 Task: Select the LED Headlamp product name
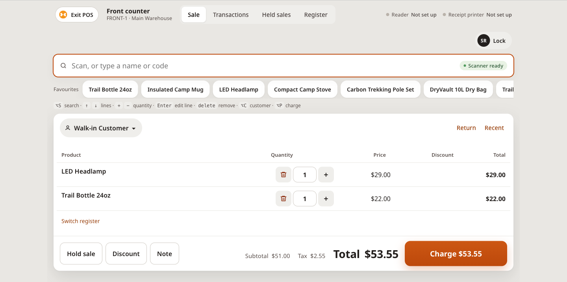84,171
